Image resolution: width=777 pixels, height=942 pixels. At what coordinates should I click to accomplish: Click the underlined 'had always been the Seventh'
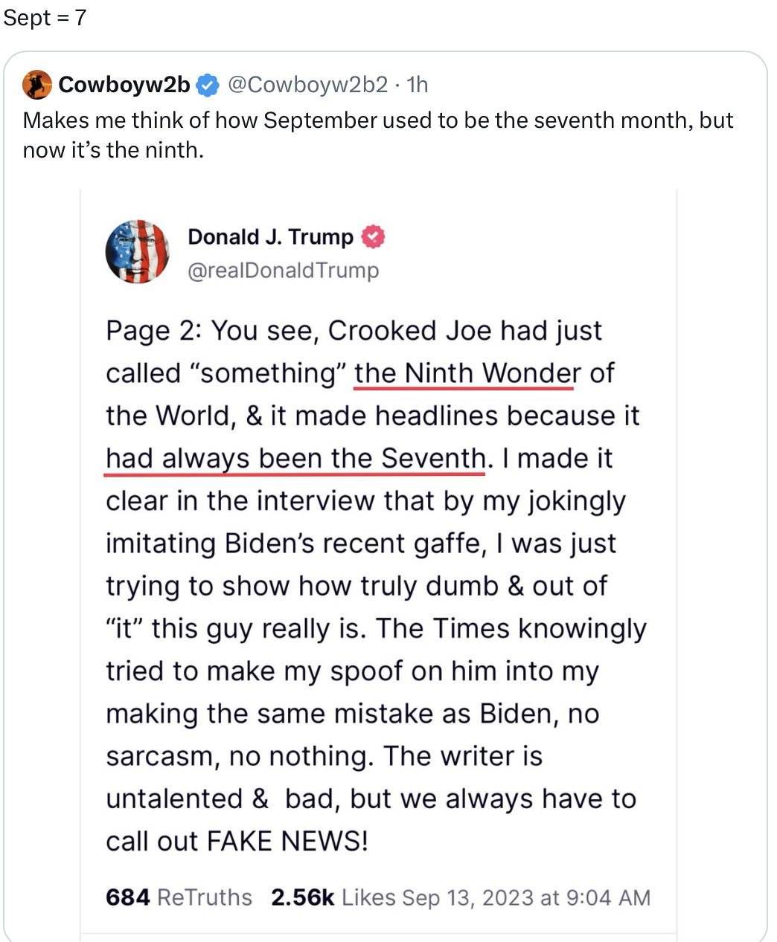click(x=295, y=458)
